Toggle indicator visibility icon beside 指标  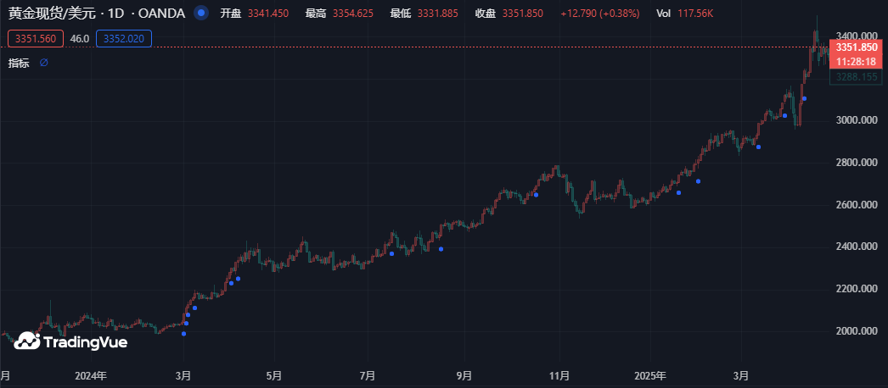44,63
